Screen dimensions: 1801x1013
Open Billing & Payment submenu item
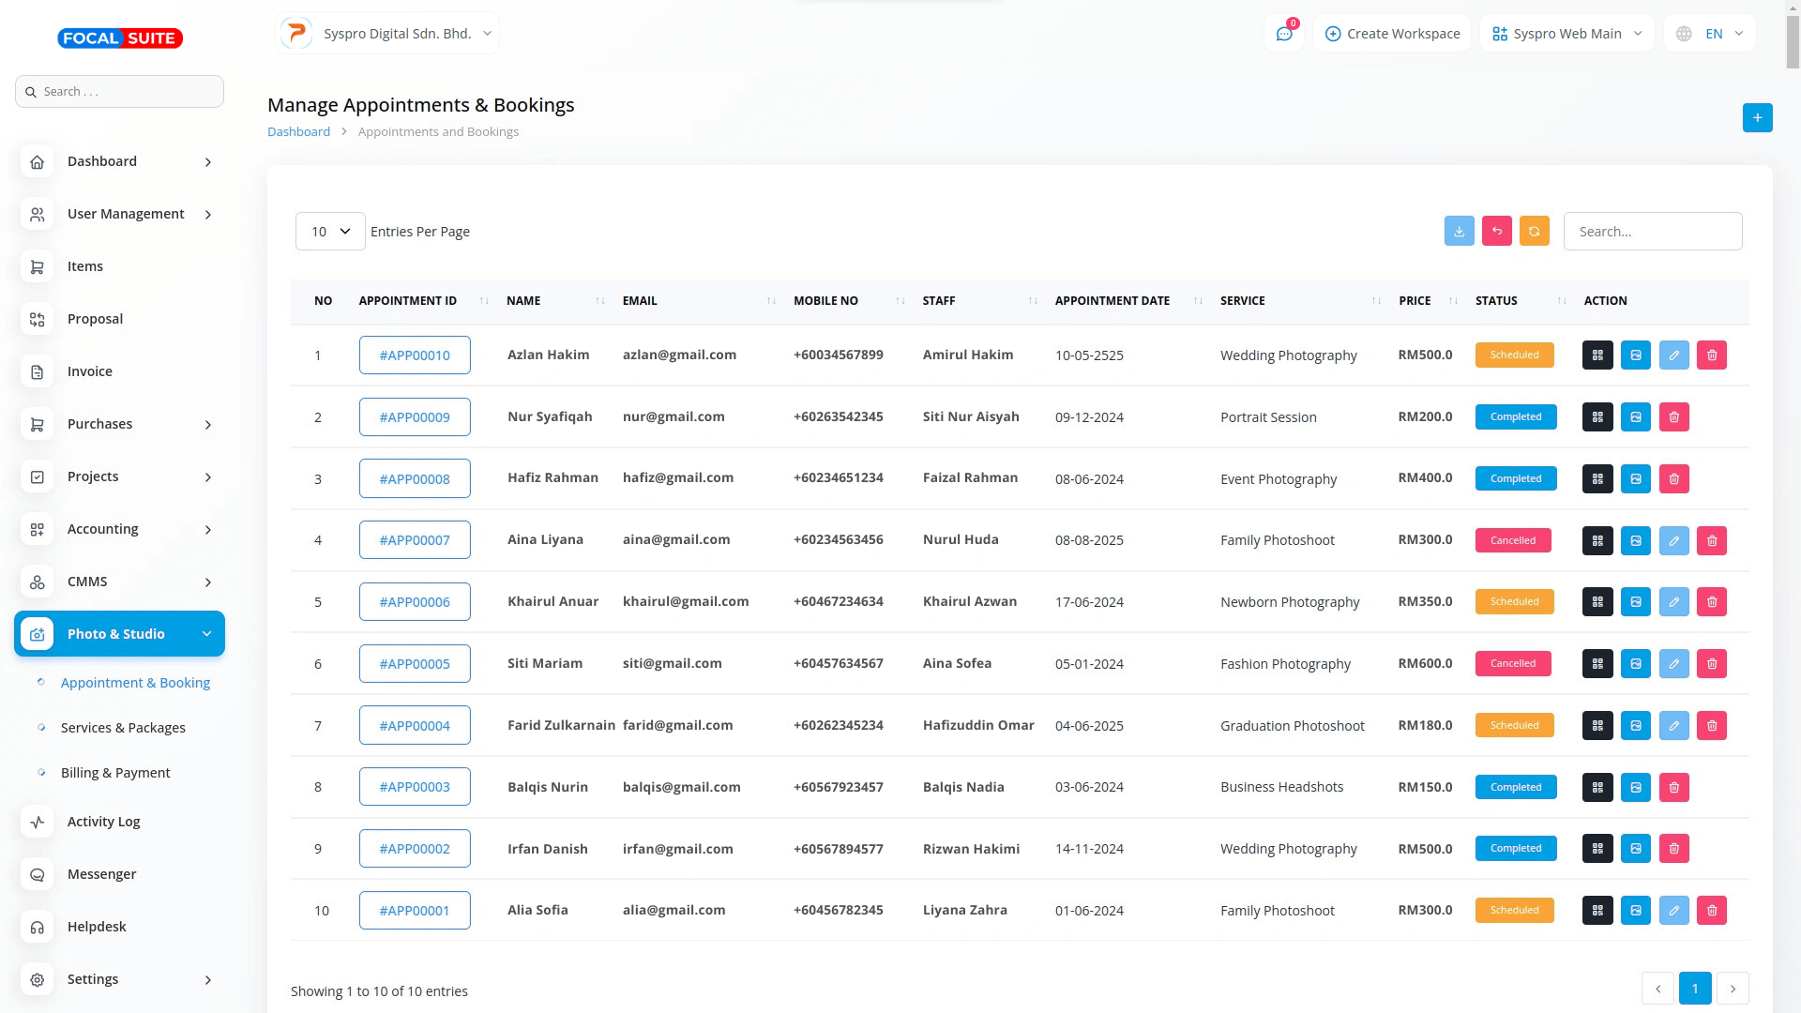[x=115, y=773]
